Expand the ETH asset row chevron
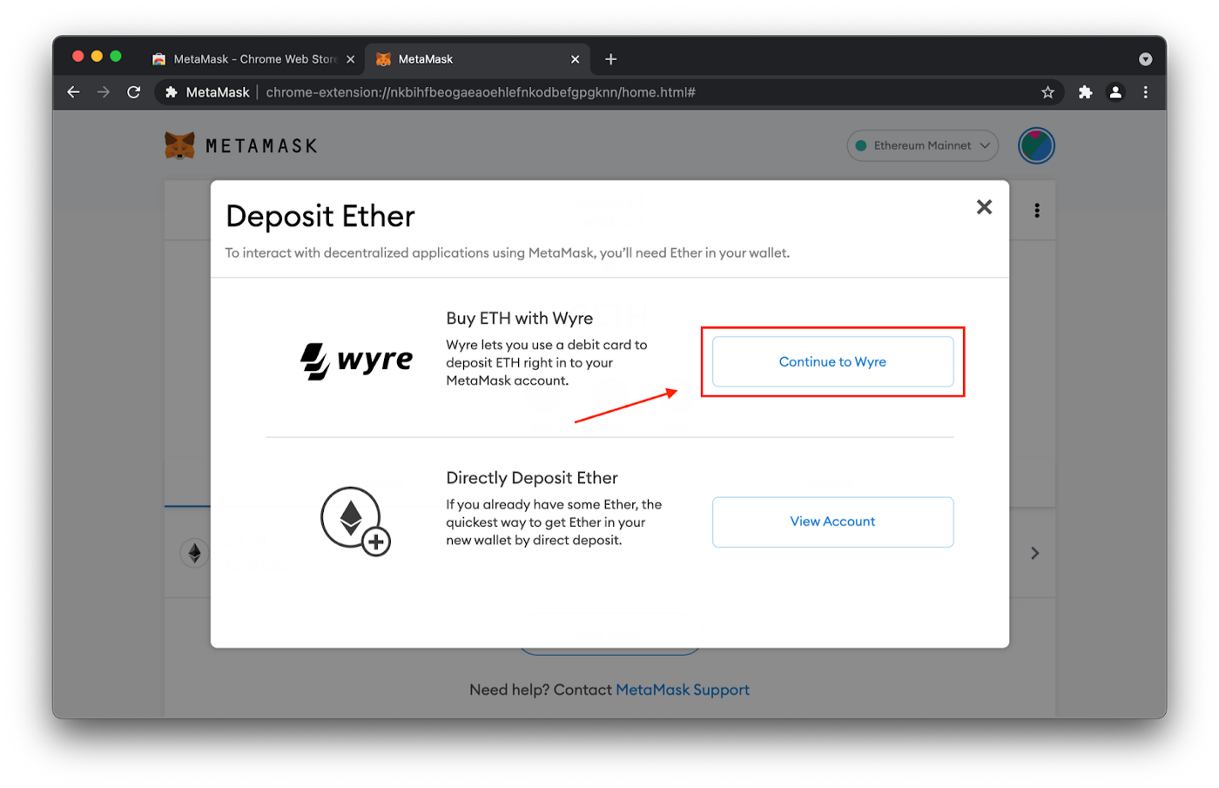Viewport: 1219px width, 788px height. tap(1034, 553)
